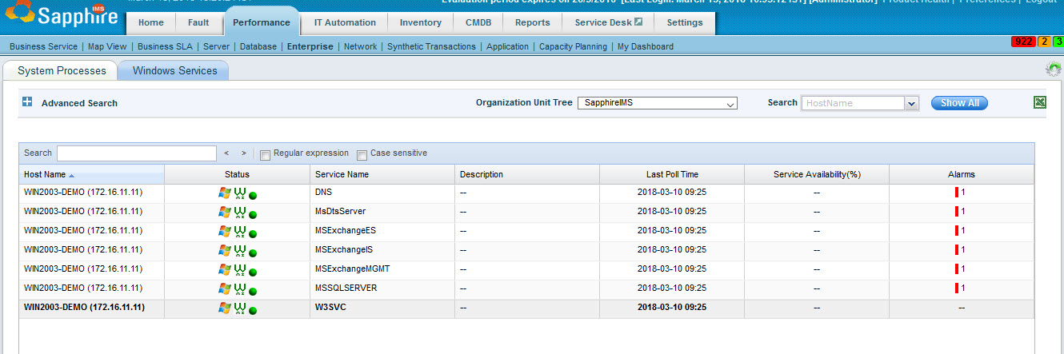Click the Windows OS icon in MsDtsServer row

tap(225, 212)
